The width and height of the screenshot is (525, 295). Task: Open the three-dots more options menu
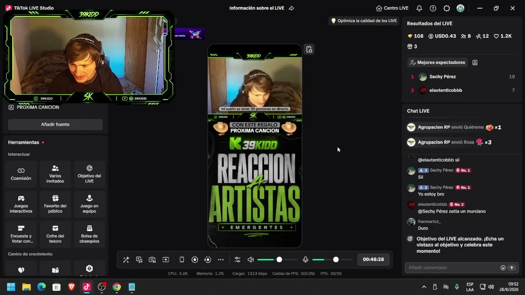[221, 260]
